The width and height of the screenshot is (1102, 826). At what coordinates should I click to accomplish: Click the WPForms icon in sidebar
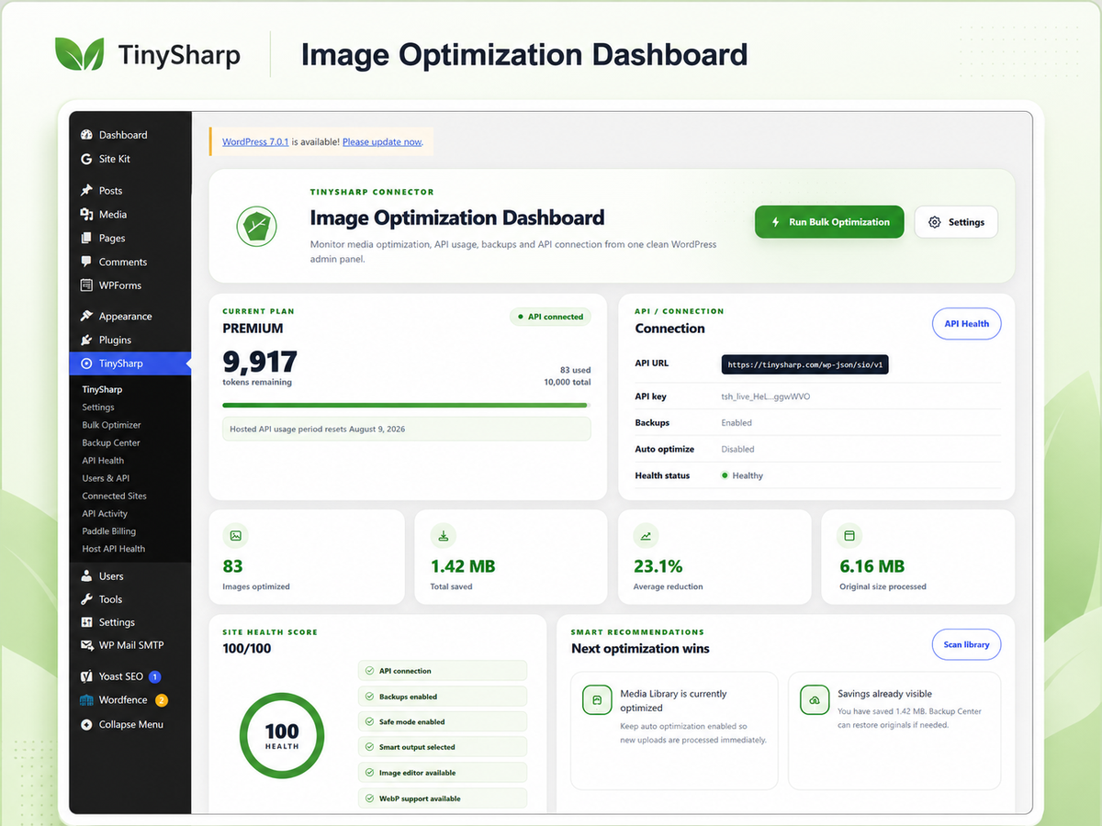pos(86,285)
